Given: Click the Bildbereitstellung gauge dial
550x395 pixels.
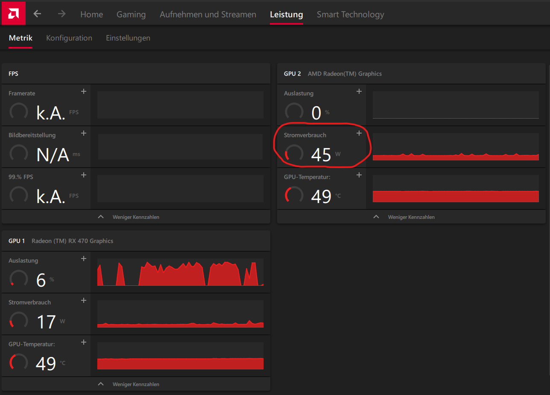Looking at the screenshot, I should click(x=19, y=154).
